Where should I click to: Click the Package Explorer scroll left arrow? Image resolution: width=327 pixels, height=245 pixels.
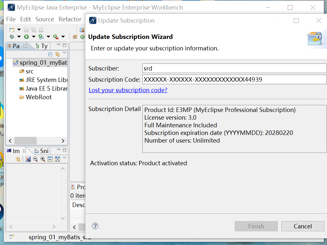[10, 141]
